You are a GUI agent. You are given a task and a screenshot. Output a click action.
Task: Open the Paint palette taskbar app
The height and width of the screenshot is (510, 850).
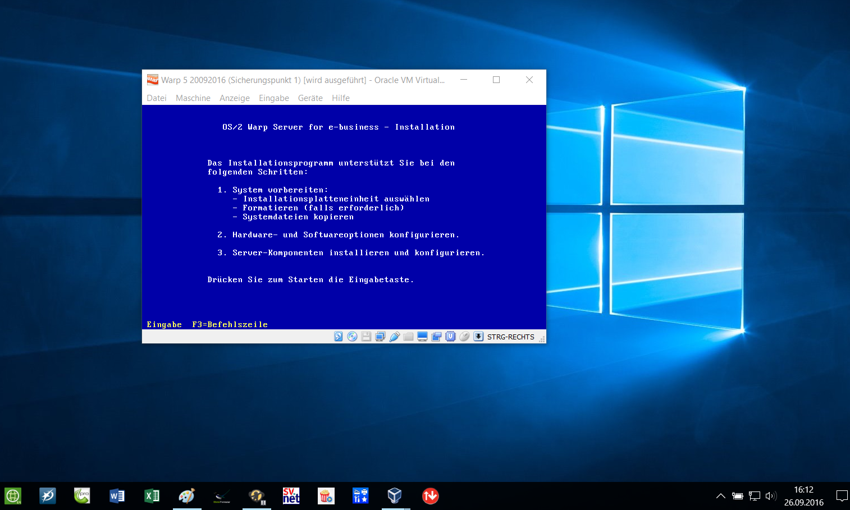coord(187,496)
